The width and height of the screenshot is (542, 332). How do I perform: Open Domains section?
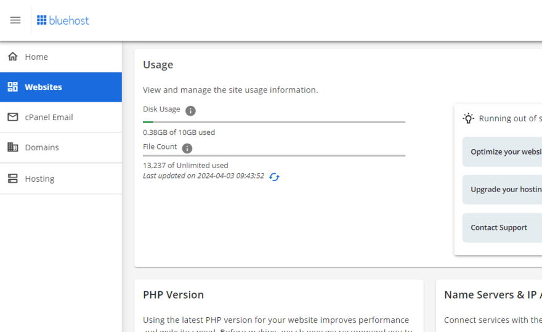tap(61, 147)
